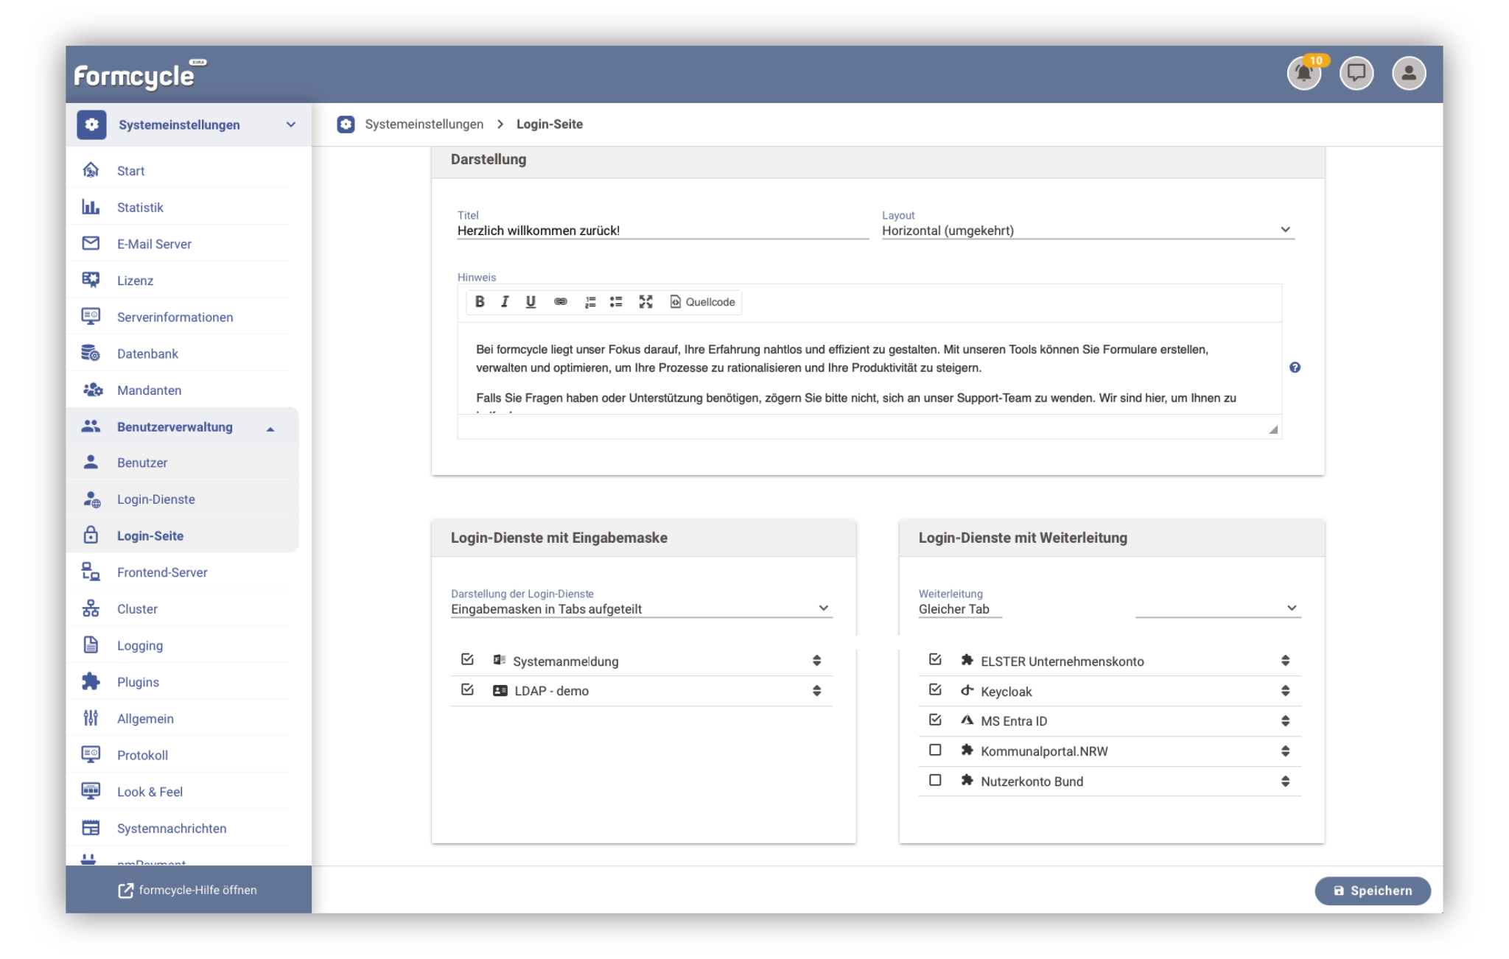The width and height of the screenshot is (1509, 959).
Task: Click the Kommunalportal.NRW plugin icon
Action: click(x=967, y=750)
